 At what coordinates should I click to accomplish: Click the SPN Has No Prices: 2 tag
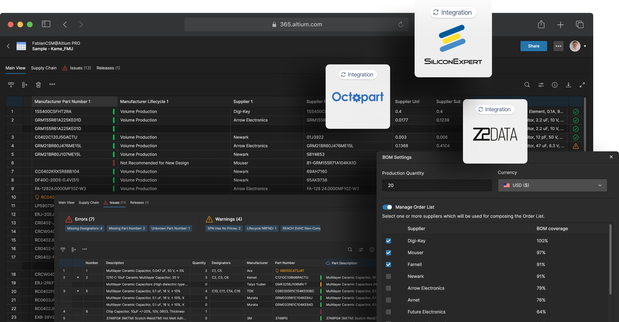224,228
